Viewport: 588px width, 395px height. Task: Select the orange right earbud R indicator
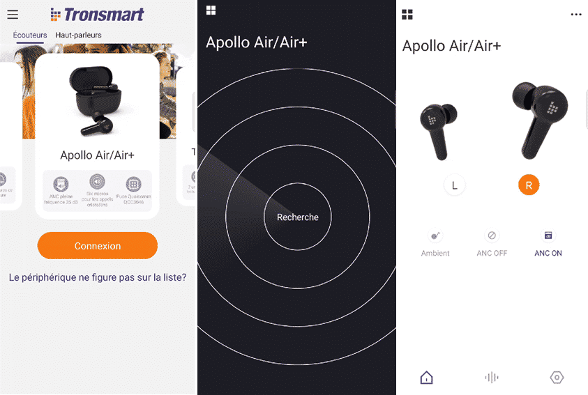(529, 185)
